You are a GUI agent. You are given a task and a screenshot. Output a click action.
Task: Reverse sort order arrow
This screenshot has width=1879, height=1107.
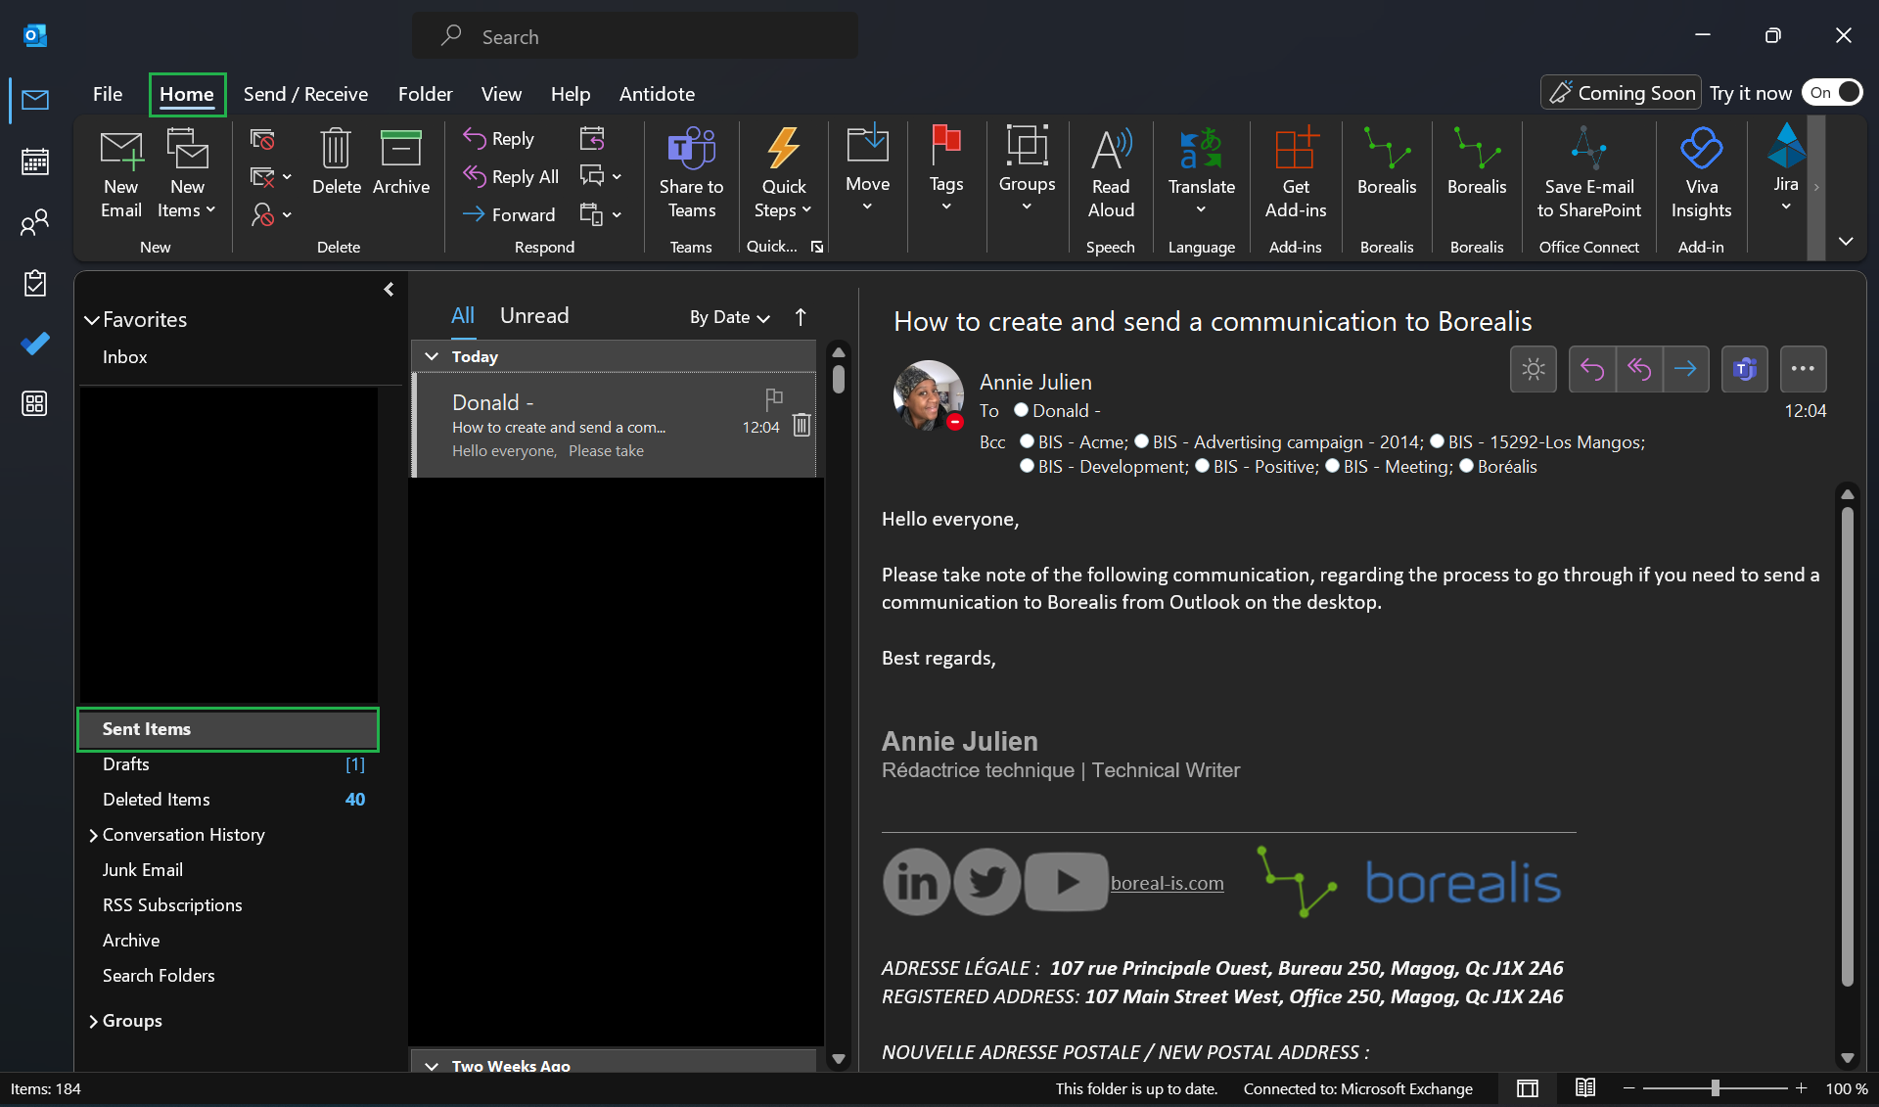(801, 317)
